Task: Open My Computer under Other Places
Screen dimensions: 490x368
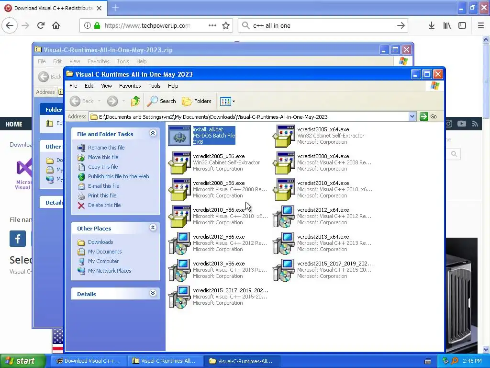Action: (103, 261)
